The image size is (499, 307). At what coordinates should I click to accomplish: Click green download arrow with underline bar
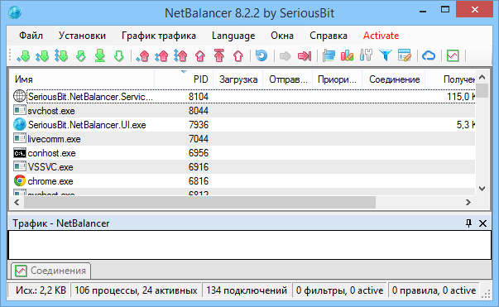[100, 55]
